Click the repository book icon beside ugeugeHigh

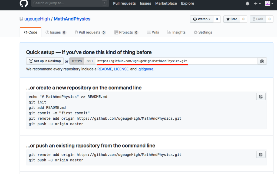(x=21, y=19)
